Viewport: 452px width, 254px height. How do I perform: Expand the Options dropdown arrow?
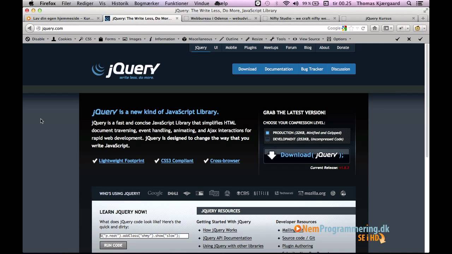350,39
